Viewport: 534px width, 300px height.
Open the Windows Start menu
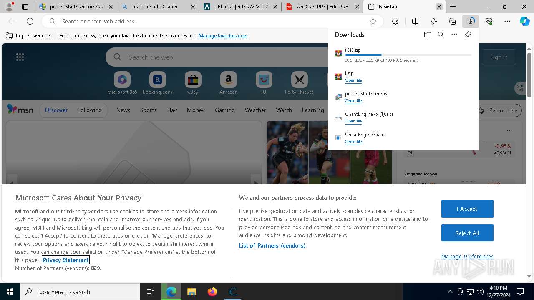click(x=10, y=292)
